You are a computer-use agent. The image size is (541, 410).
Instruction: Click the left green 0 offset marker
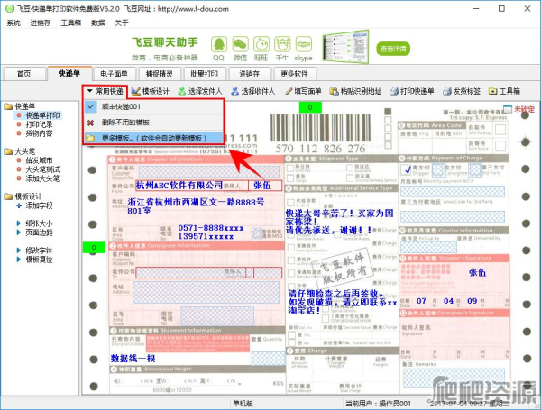pos(94,248)
